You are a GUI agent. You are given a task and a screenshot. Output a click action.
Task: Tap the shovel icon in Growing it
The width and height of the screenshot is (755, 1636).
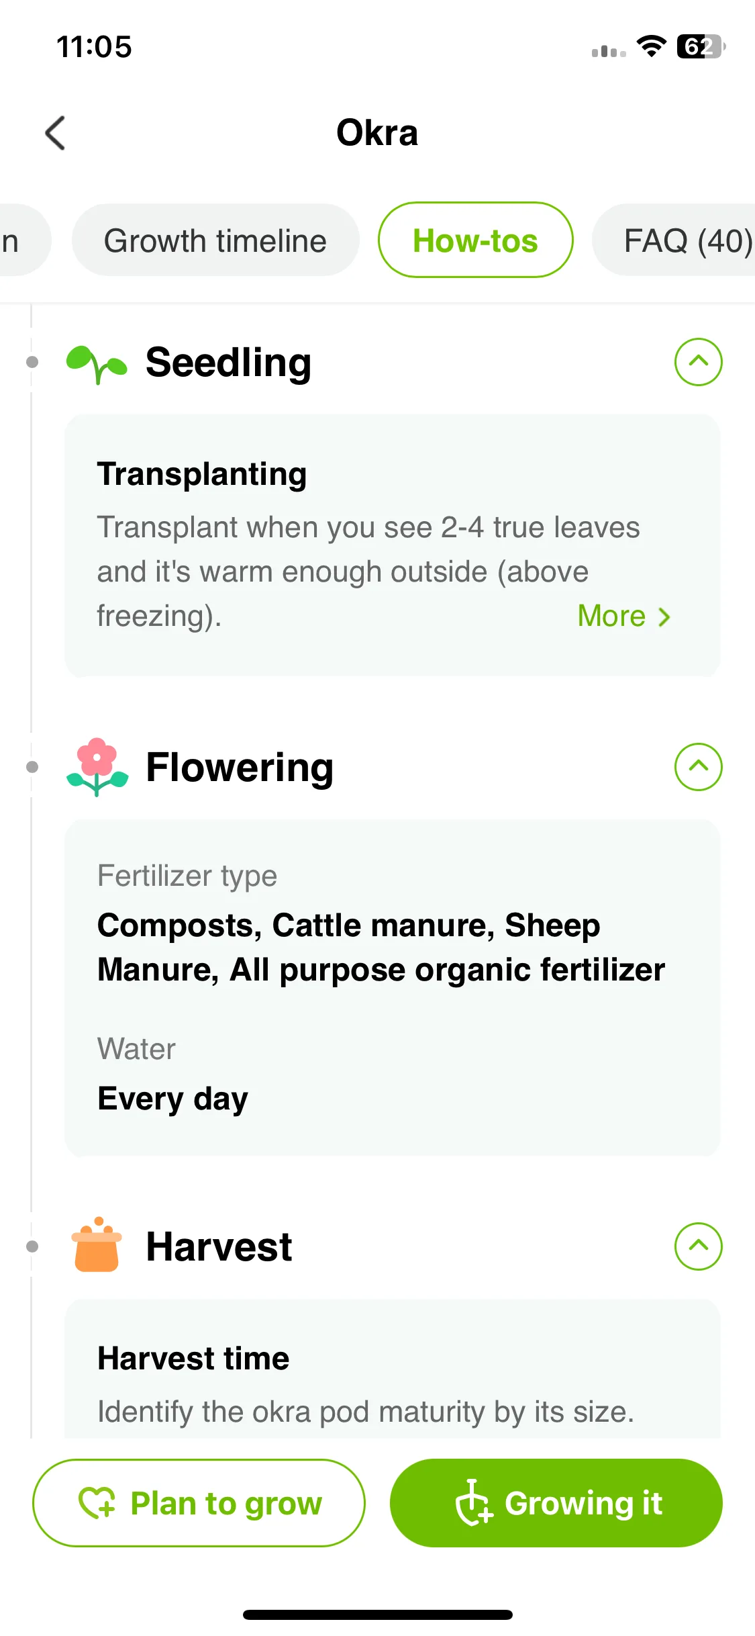coord(474,1502)
